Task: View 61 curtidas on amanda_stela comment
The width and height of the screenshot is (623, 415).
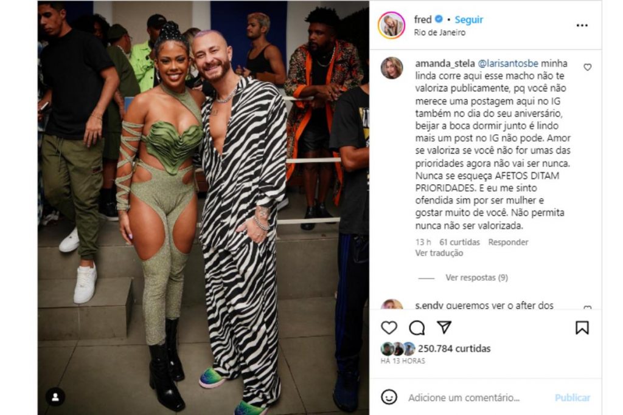Action: coord(459,242)
